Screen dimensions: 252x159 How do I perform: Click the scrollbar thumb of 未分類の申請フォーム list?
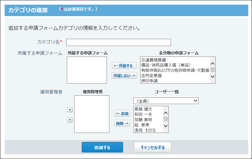[213, 70]
